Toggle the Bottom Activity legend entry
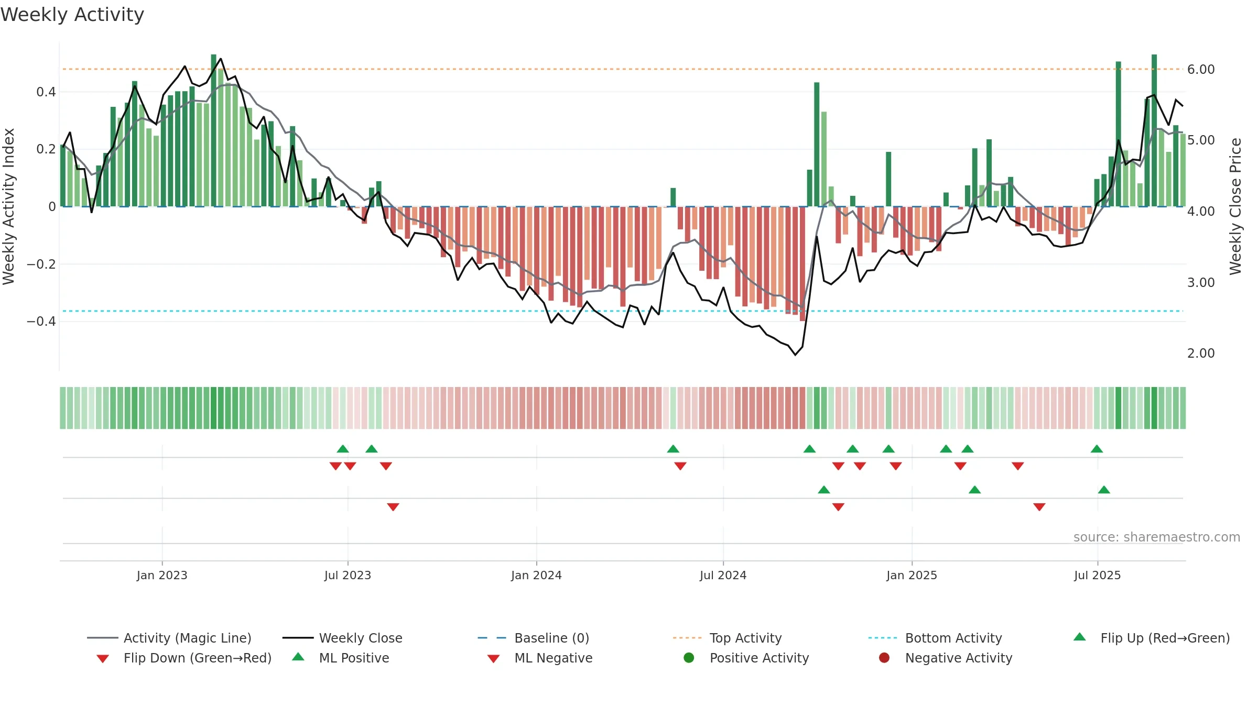 tap(935, 638)
